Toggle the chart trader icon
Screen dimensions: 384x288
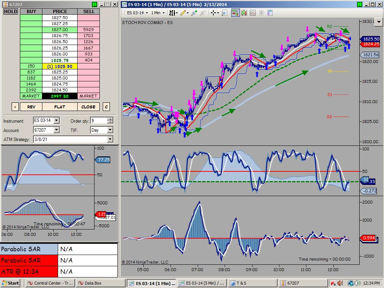click(x=235, y=13)
